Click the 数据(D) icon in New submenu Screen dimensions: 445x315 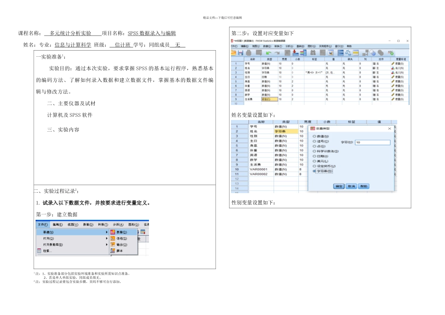point(113,232)
